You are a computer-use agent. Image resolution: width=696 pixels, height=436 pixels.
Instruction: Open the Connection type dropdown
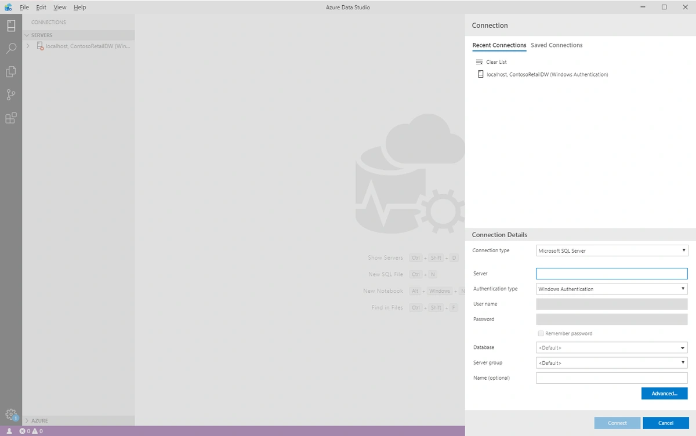(x=612, y=250)
